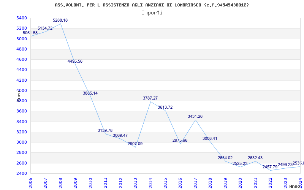Select the 3885.14 value label

point(90,93)
